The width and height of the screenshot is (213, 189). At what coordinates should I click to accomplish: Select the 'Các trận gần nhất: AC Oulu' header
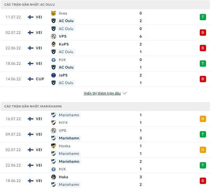32,5
